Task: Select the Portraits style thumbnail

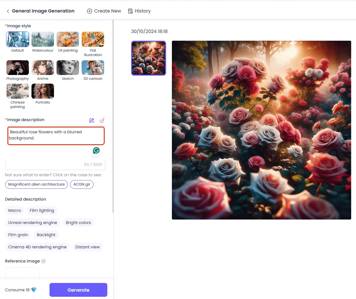Action: point(43,91)
